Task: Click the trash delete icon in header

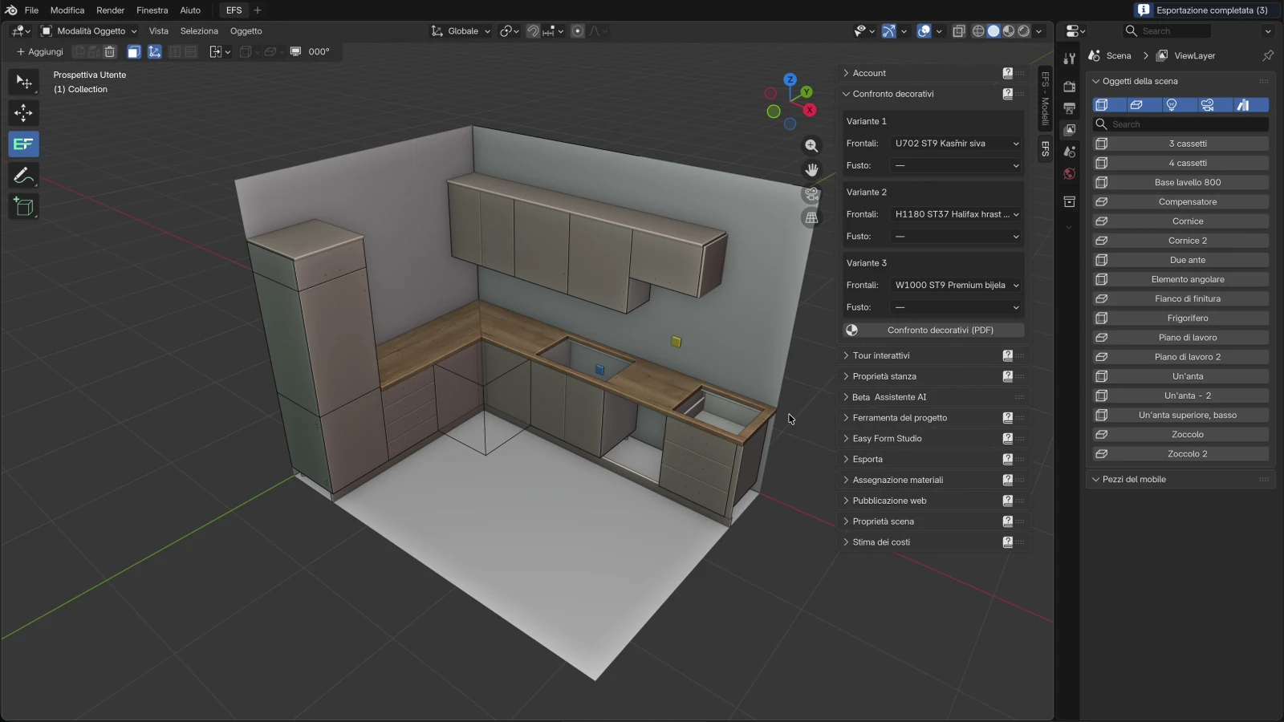Action: coord(110,52)
